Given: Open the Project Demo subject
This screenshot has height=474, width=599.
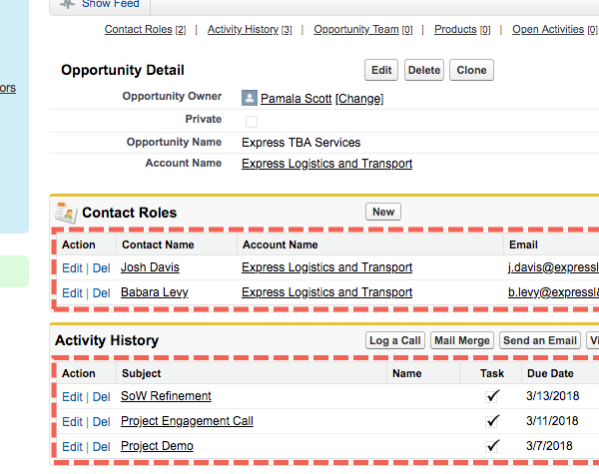Looking at the screenshot, I should tap(157, 446).
